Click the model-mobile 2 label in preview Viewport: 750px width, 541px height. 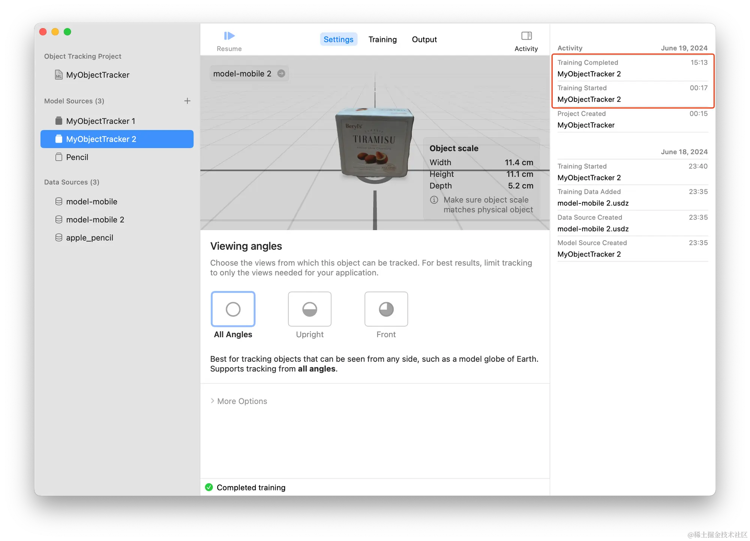coord(242,74)
